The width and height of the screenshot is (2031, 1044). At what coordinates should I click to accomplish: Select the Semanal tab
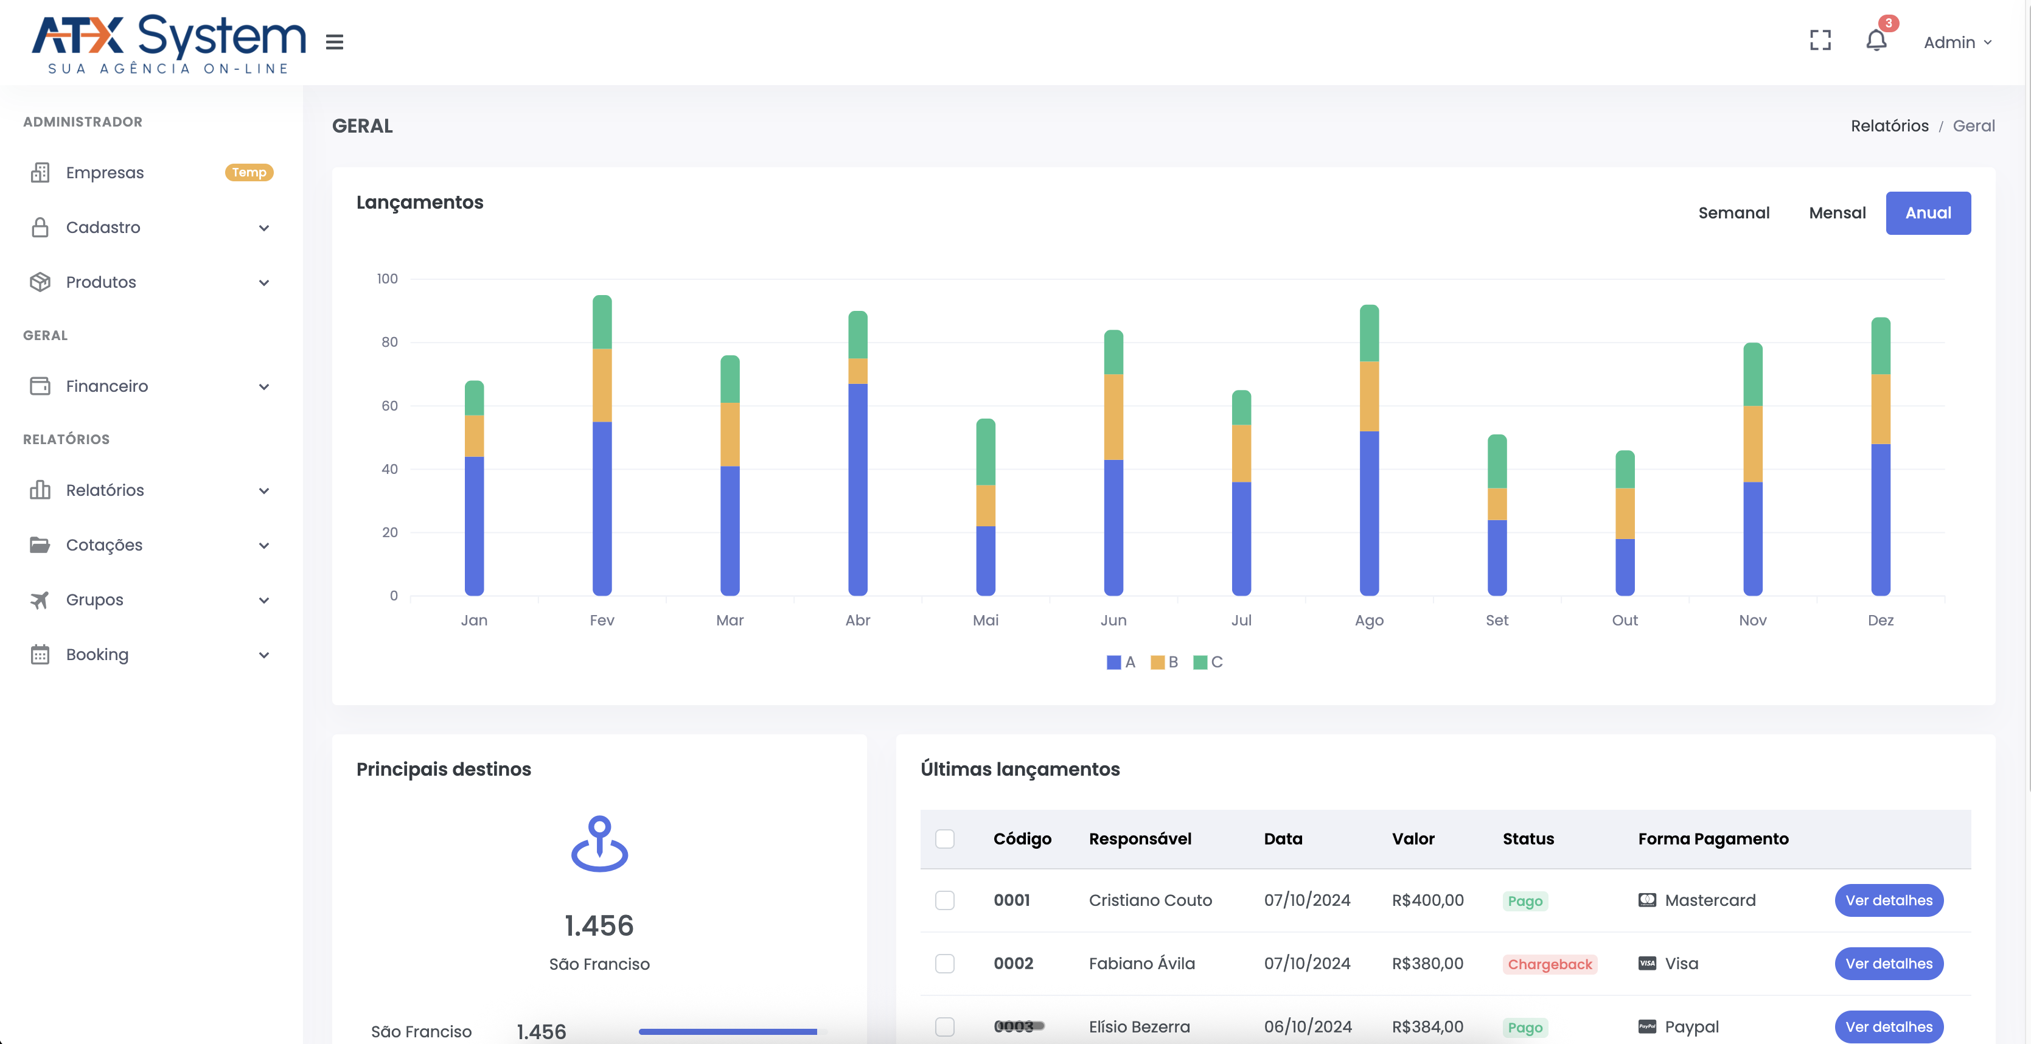(x=1735, y=212)
